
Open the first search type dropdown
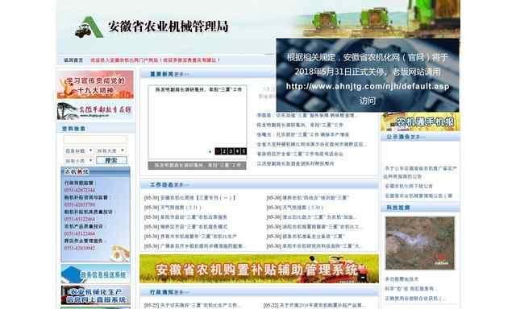[x=78, y=150]
